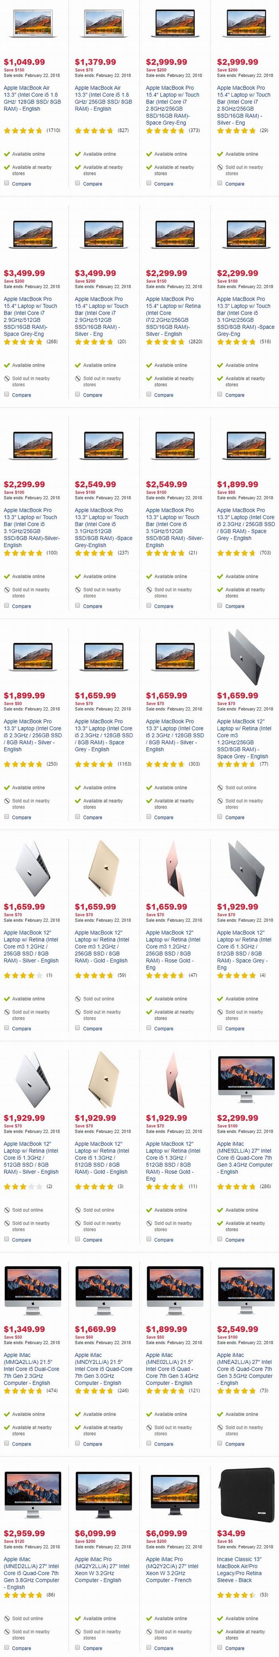Viewport: 279px width, 1657px height.
Task: Check Compare for Incase Classic 13" sleeve
Action: 220,1648
